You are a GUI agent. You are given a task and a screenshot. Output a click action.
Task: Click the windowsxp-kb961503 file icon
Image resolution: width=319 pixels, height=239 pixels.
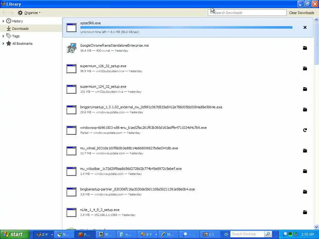[x=71, y=130]
